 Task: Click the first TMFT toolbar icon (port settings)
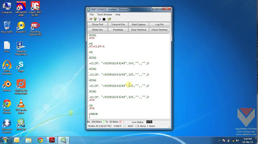pyautogui.click(x=91, y=19)
